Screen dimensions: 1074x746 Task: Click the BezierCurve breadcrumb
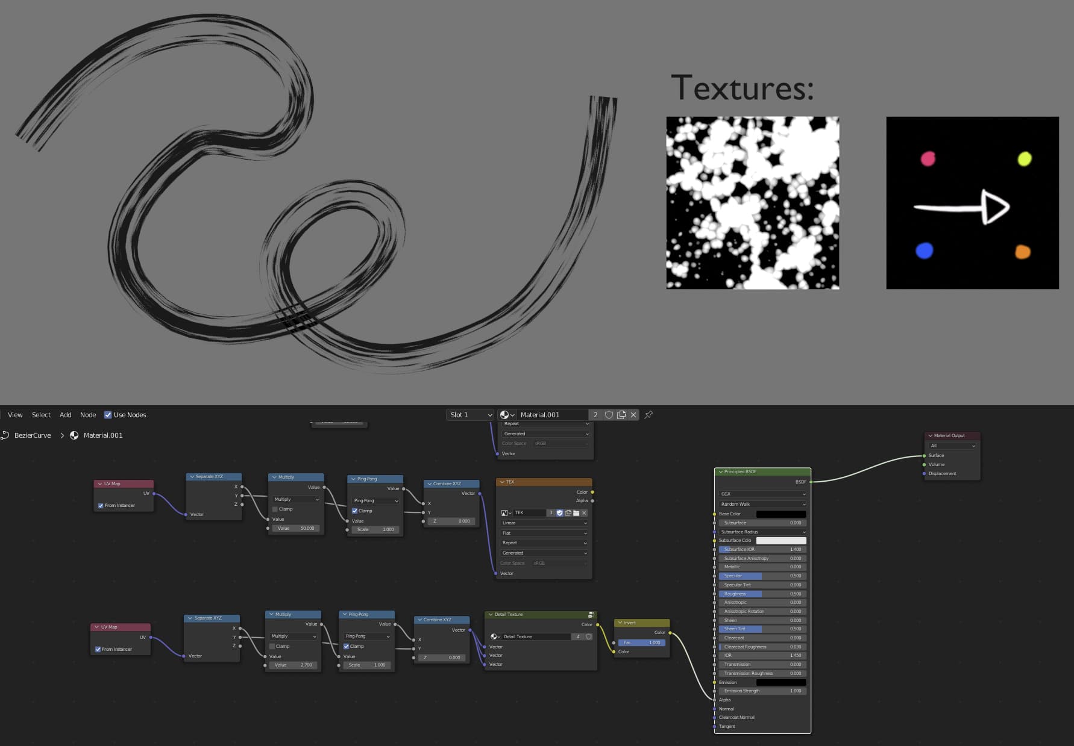pyautogui.click(x=33, y=435)
